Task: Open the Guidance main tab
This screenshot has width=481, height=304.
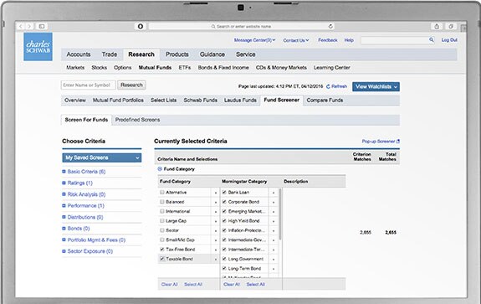Action: click(212, 54)
